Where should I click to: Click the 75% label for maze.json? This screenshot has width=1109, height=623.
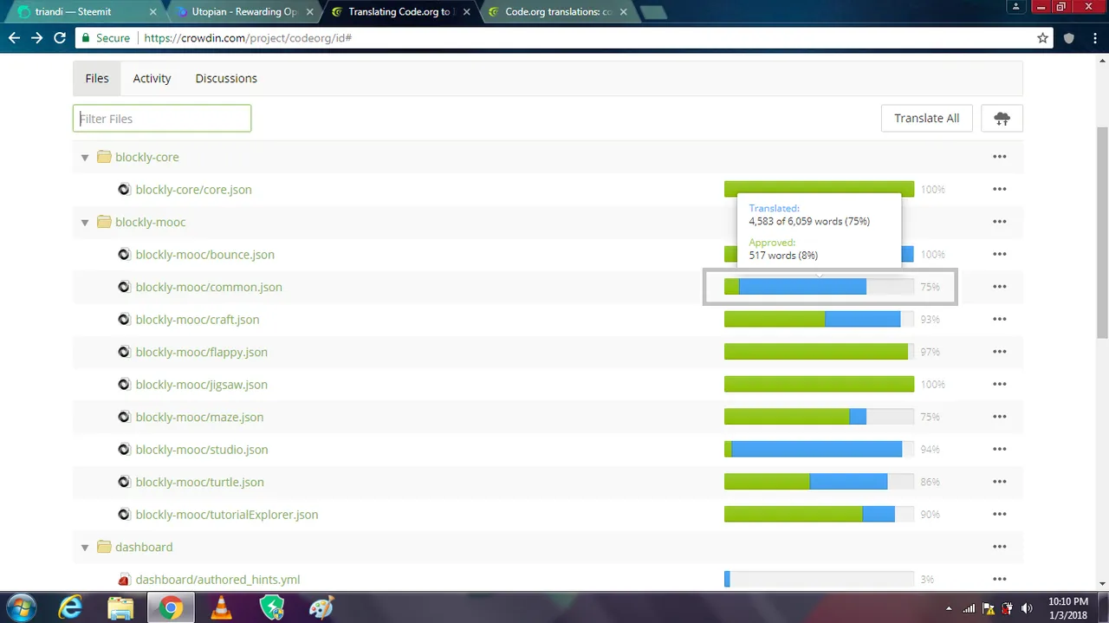[930, 417]
